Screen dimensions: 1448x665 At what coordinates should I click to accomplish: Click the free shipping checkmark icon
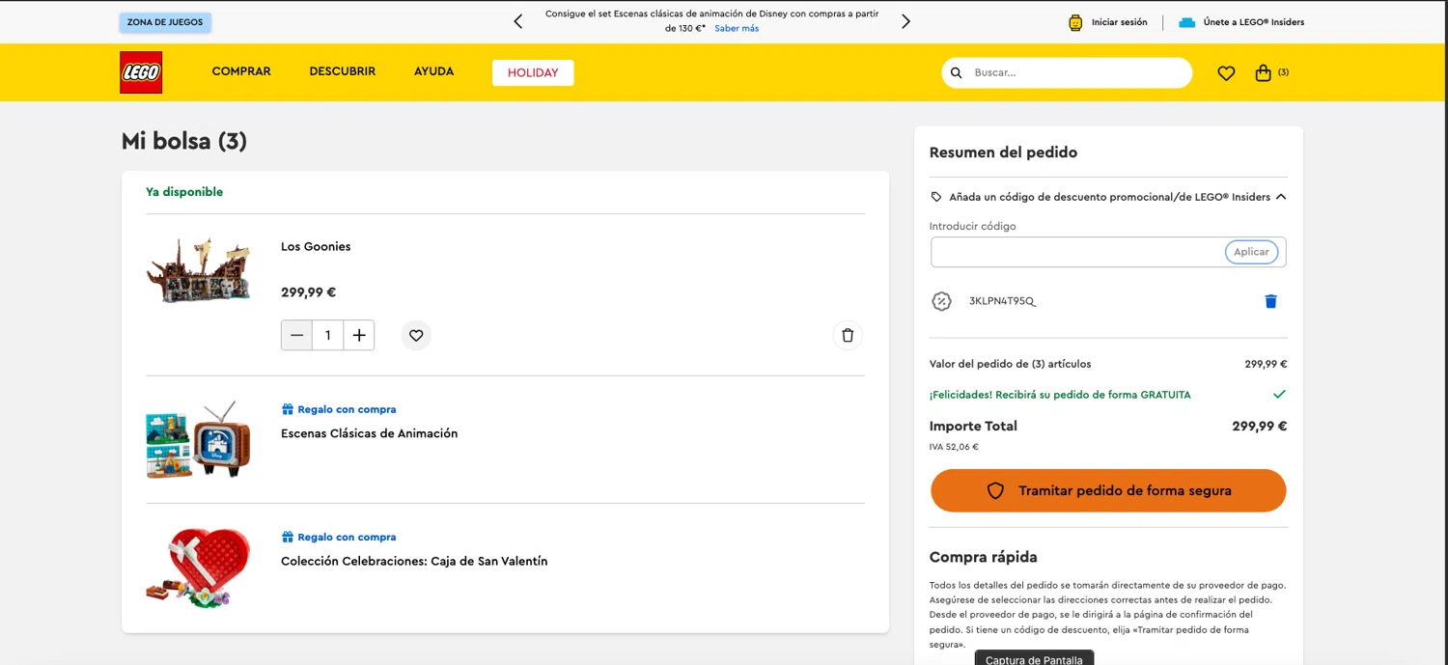click(x=1279, y=395)
